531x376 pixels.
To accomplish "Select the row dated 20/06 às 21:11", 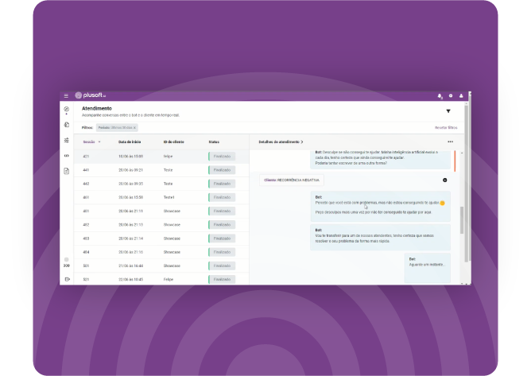I will pyautogui.click(x=161, y=211).
